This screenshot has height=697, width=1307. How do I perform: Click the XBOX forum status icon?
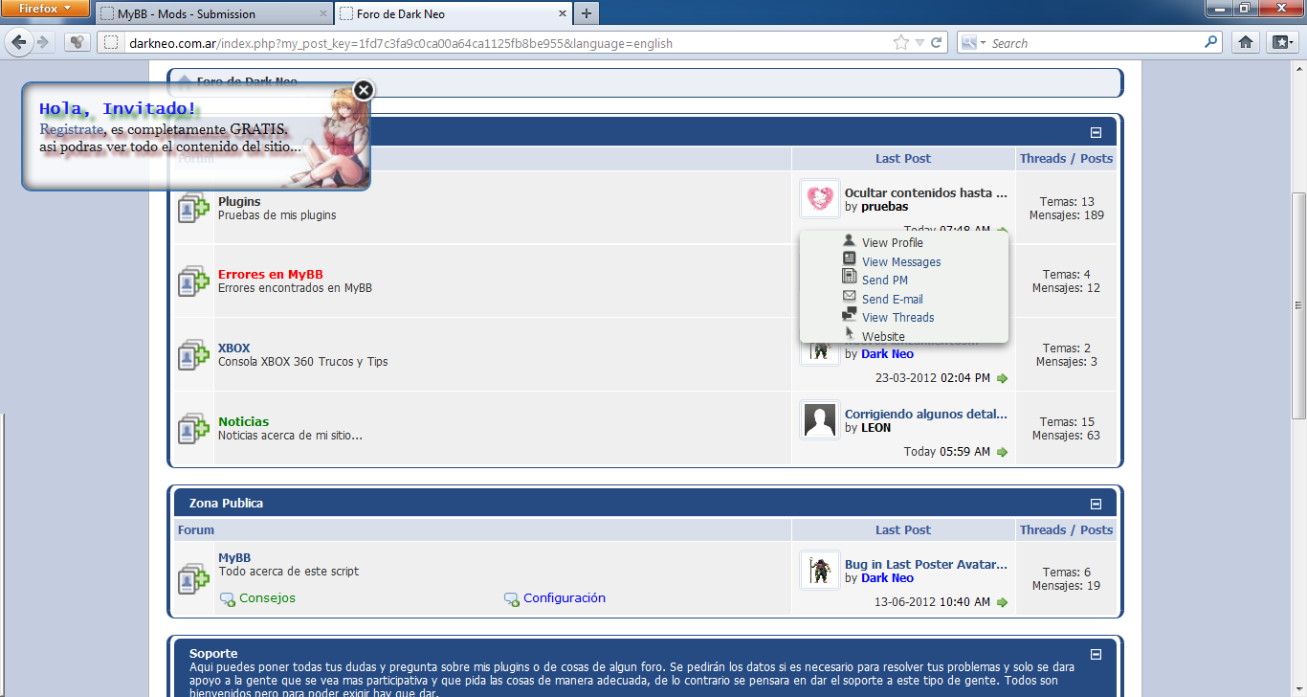point(193,355)
